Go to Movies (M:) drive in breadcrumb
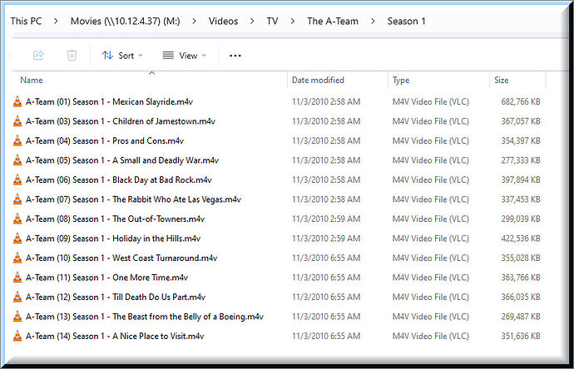The height and width of the screenshot is (369, 574). (125, 22)
